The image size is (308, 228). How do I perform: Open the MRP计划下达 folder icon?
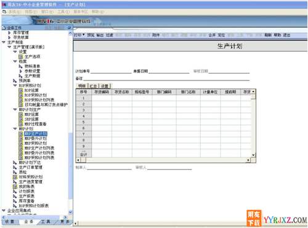point(15,162)
